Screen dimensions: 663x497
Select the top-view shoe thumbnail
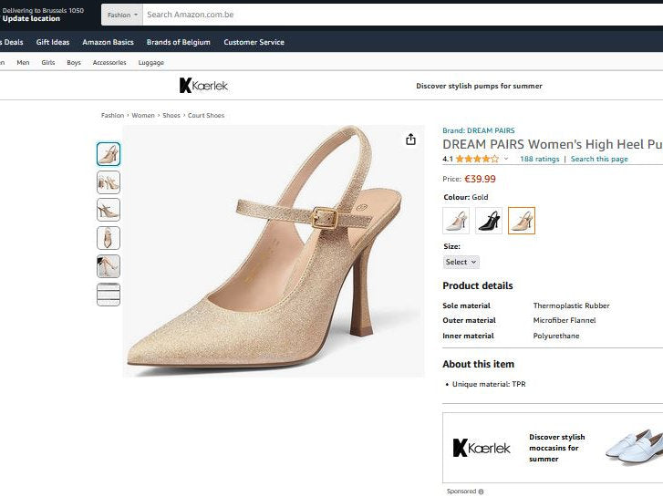pyautogui.click(x=109, y=238)
